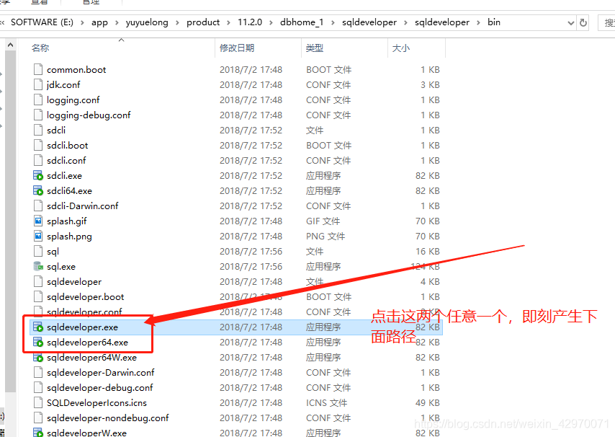Click the logging-debug.conf file icon
615x437 pixels.
[38, 115]
